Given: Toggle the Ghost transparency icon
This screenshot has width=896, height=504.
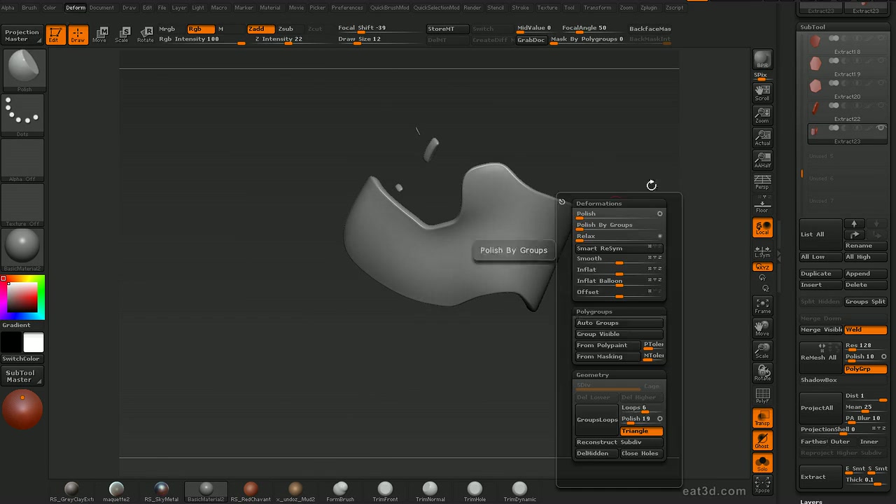Looking at the screenshot, I should pos(762,440).
